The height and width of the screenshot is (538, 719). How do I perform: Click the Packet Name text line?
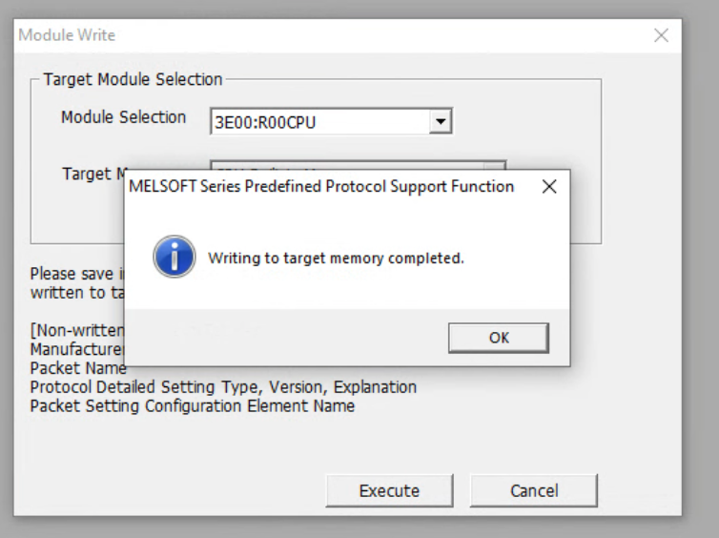pyautogui.click(x=78, y=368)
